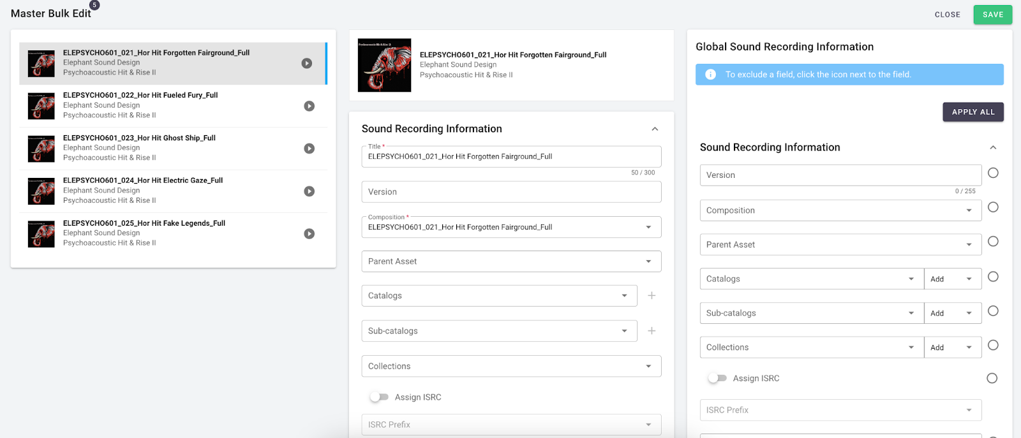Screen dimensions: 1021x438
Task: Play the Hor Hit Fake Legends track
Action: pos(309,234)
